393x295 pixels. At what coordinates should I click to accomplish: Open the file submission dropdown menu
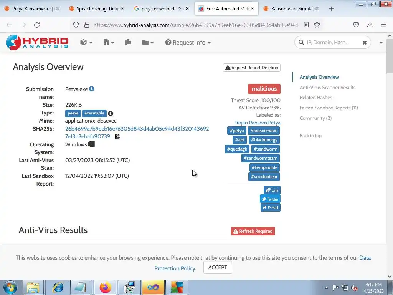click(109, 42)
